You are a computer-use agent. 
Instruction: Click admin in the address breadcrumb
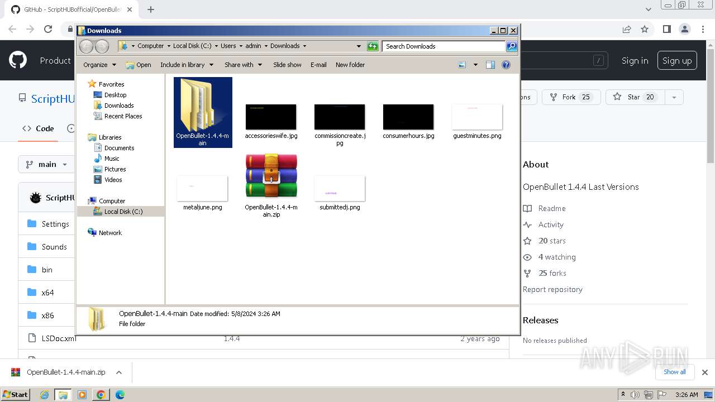(253, 46)
